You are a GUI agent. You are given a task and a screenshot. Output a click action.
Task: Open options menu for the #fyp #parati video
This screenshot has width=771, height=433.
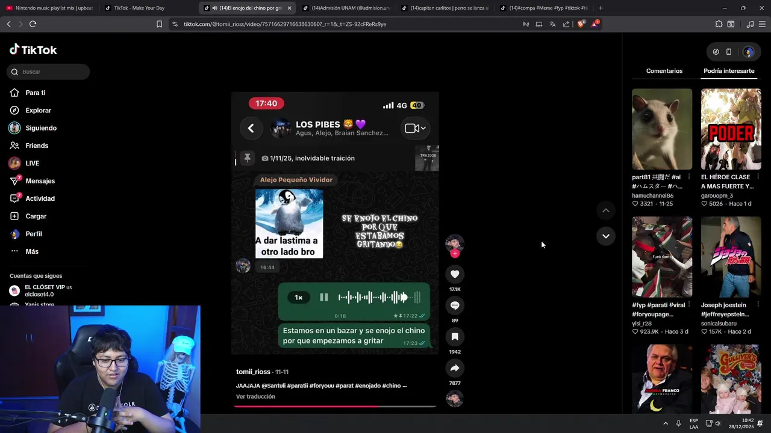(x=688, y=305)
